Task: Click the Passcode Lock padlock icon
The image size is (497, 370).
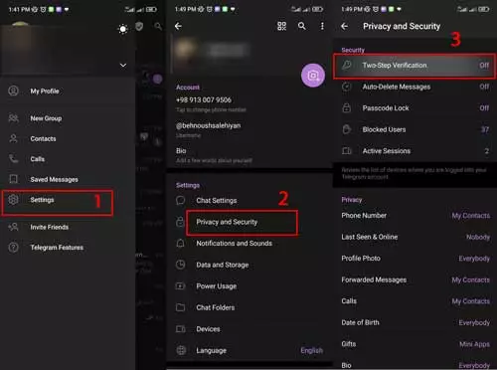Action: (347, 107)
